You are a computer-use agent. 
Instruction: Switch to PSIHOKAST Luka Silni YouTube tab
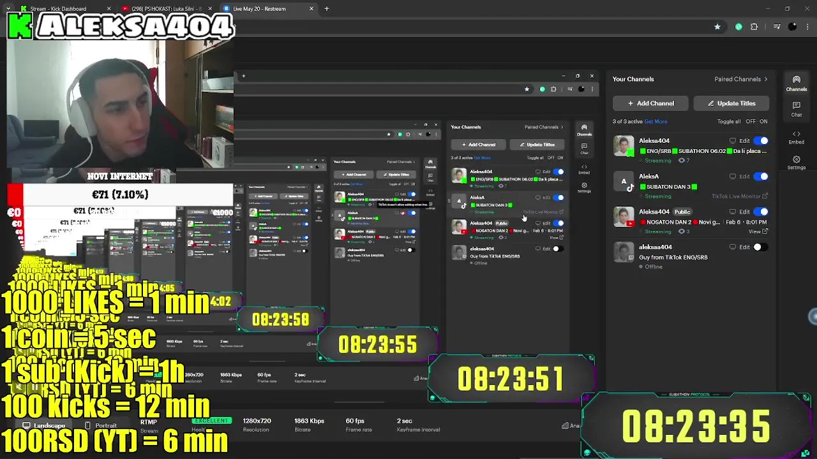[x=166, y=9]
